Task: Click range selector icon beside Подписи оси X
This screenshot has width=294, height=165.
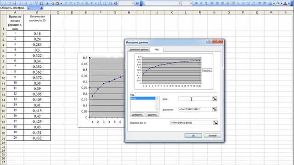Action: (215, 123)
